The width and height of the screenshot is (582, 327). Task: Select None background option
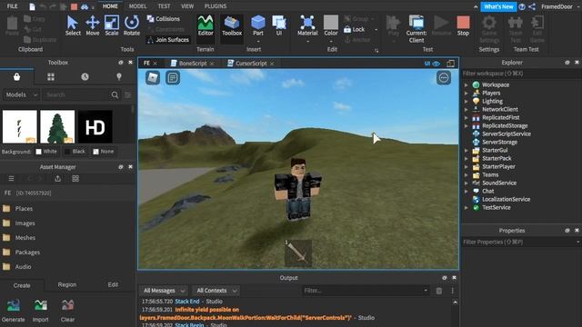point(104,152)
